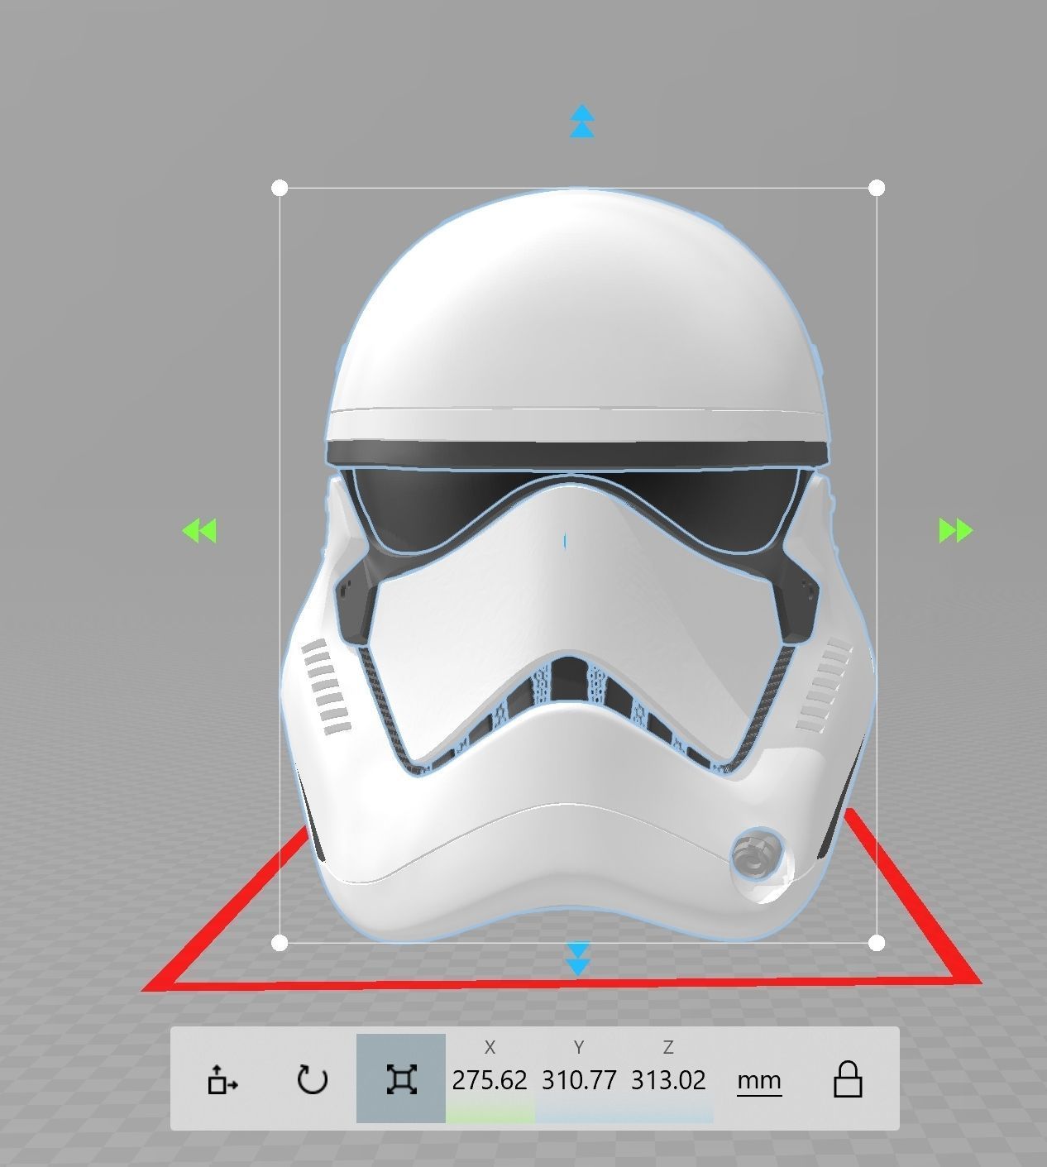Click the top-right bounding box corner handle
1047x1167 pixels.
coord(877,189)
